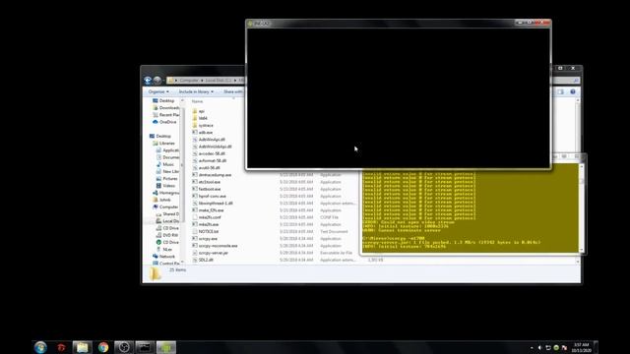Switch to the command prompt taskbar button
630x354 pixels.
tap(145, 347)
